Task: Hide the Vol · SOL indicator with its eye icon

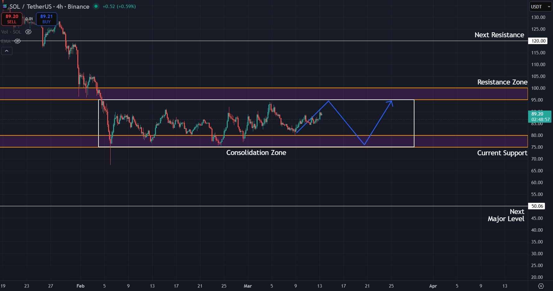Action: click(x=28, y=32)
